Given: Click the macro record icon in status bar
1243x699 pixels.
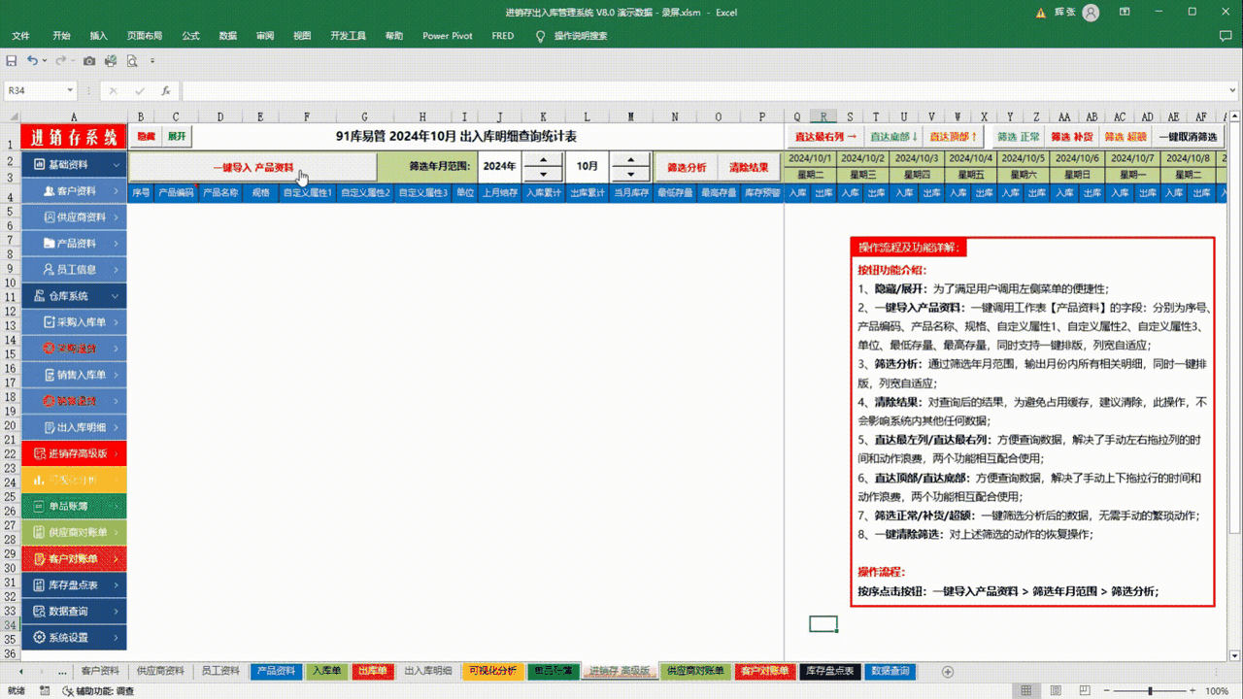Looking at the screenshot, I should [x=44, y=691].
